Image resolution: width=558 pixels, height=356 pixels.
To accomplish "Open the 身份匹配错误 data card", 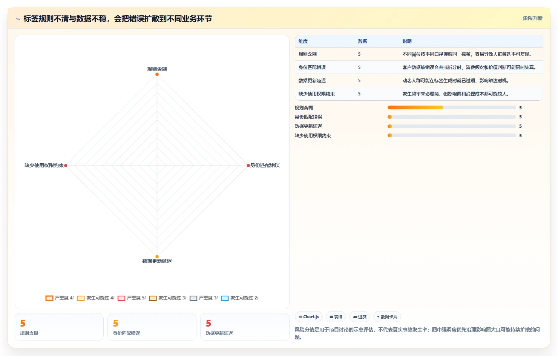I will tap(152, 327).
